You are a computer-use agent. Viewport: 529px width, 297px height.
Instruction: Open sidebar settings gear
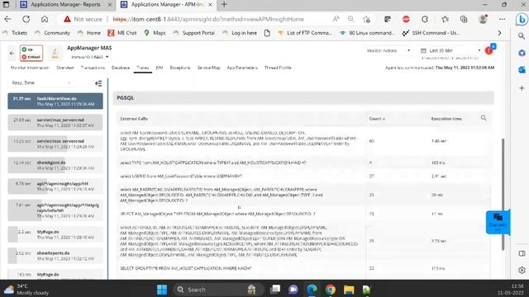point(522,270)
